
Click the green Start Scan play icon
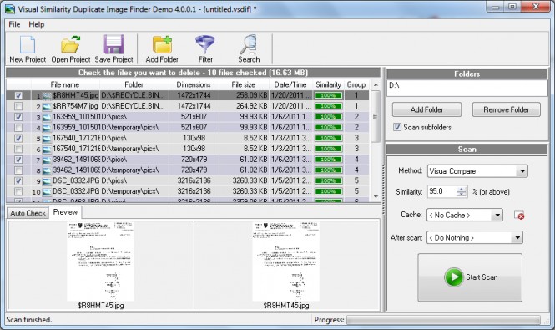point(454,277)
